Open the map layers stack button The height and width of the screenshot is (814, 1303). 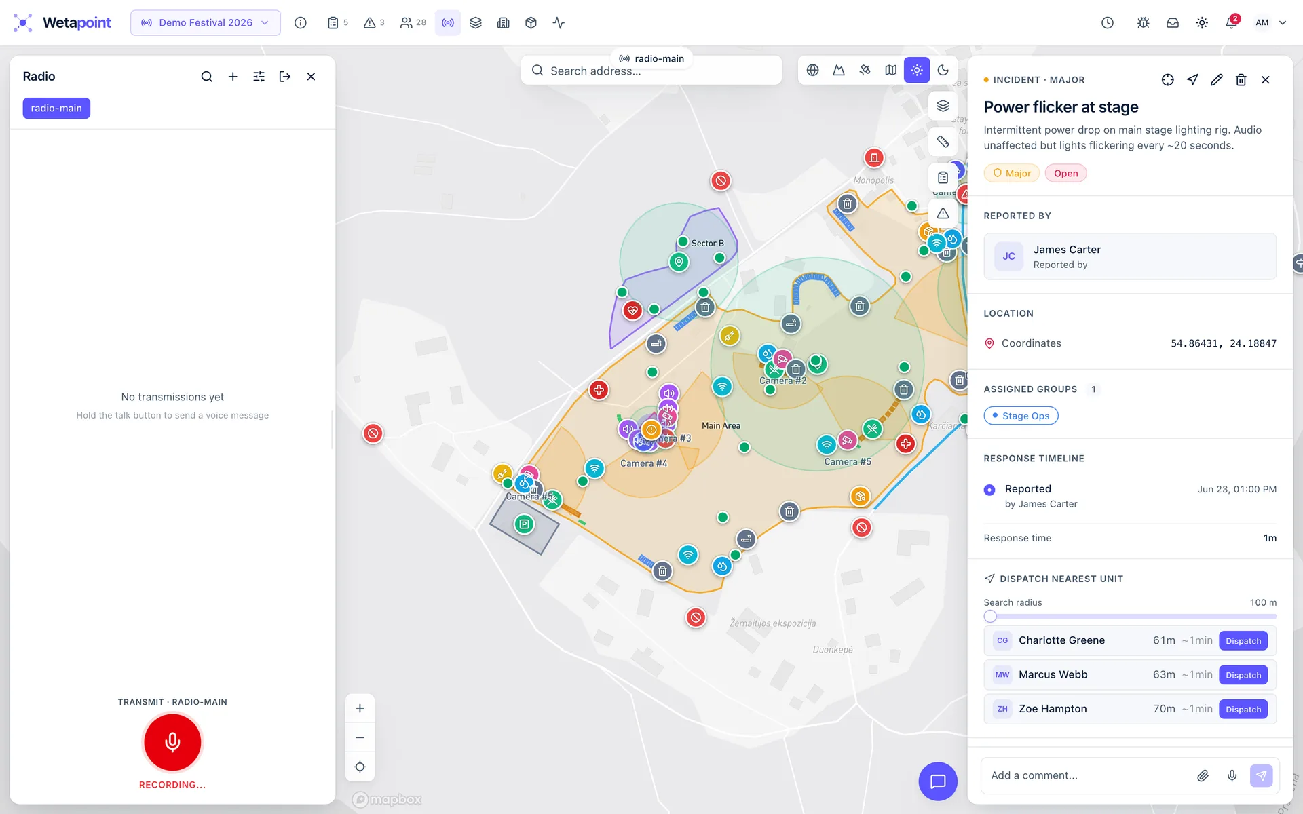943,106
